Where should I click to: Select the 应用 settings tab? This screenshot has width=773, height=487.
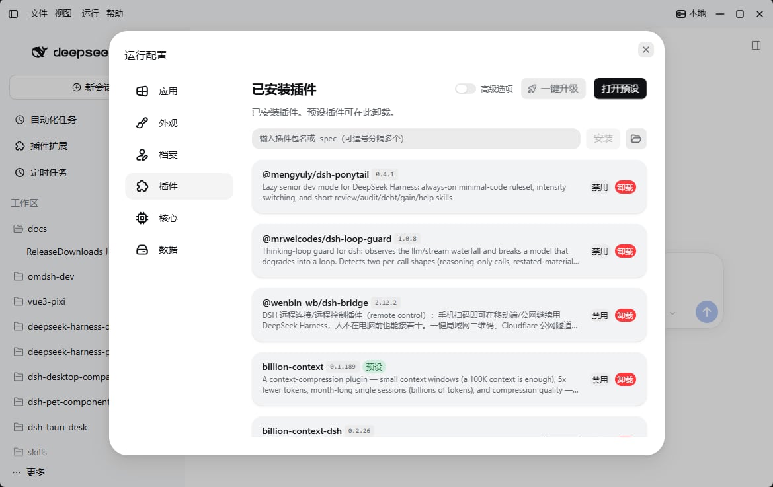(179, 91)
